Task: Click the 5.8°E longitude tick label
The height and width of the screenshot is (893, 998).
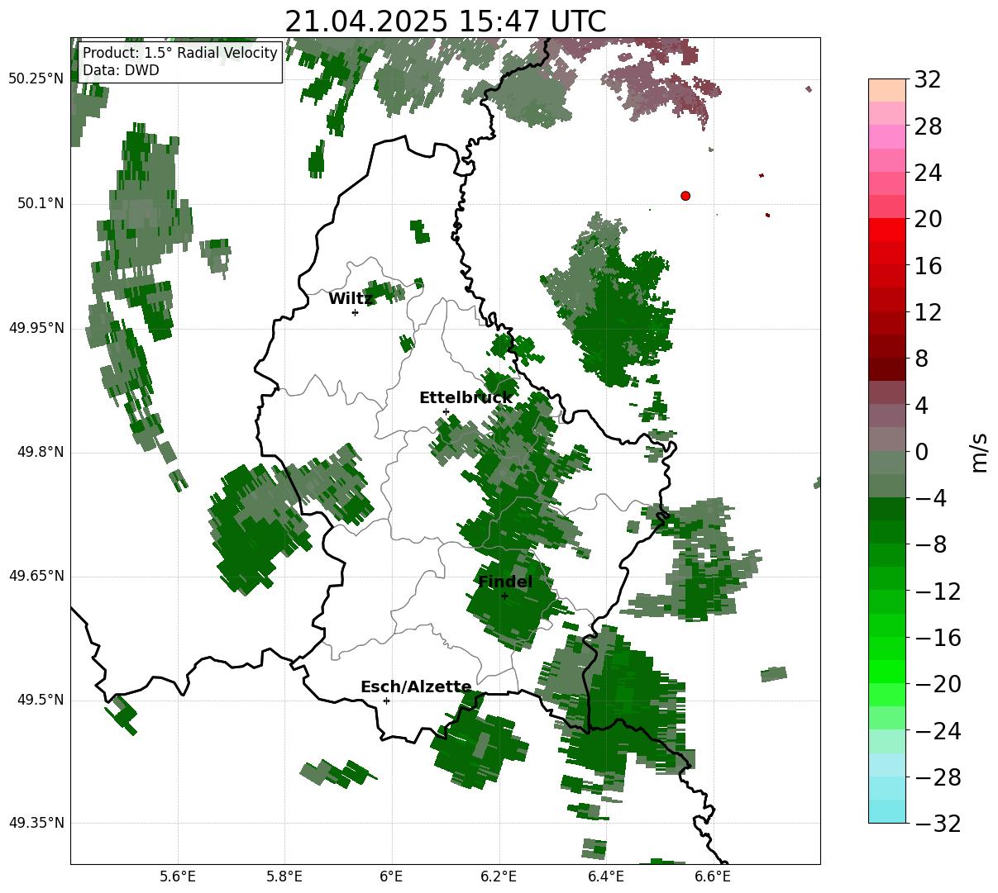Action: pyautogui.click(x=285, y=876)
